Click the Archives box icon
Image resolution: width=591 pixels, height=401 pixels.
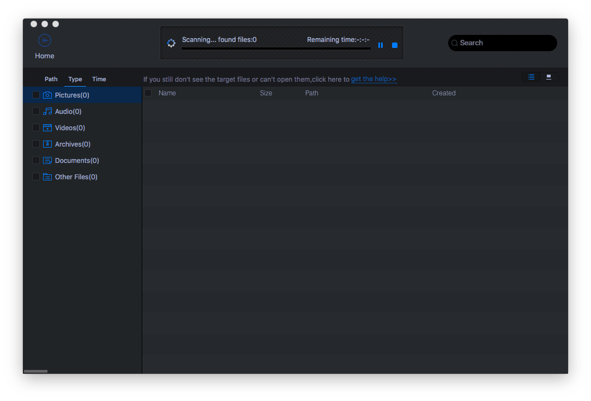(47, 144)
